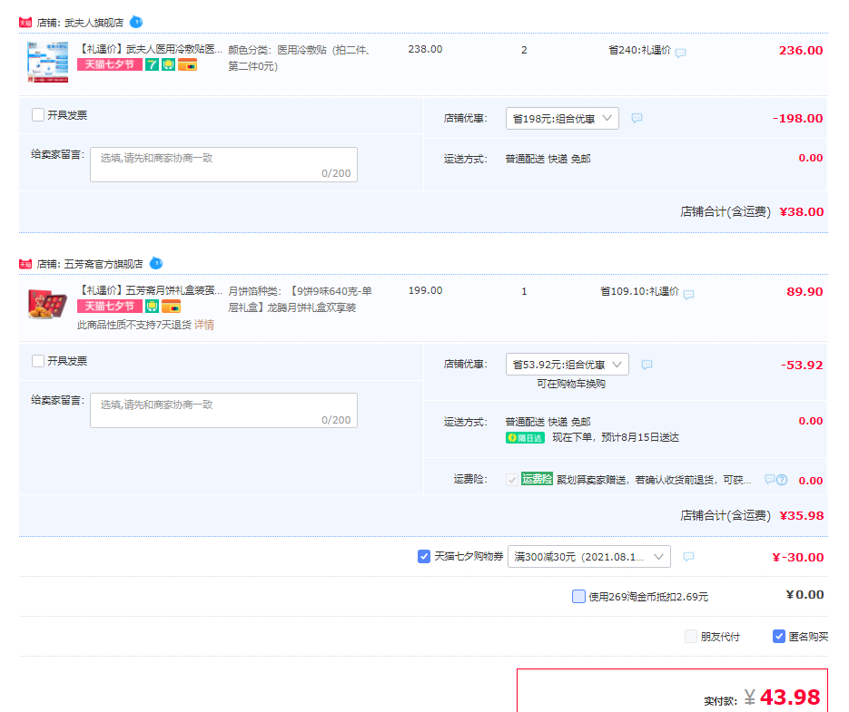Click the ¥-30.00 coupon deduction amount
The width and height of the screenshot is (849, 712).
(x=798, y=557)
